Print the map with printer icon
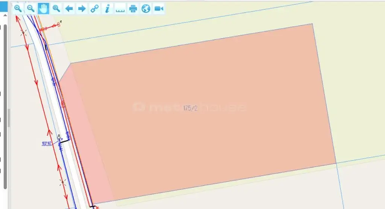This screenshot has width=385, height=209. click(x=133, y=9)
